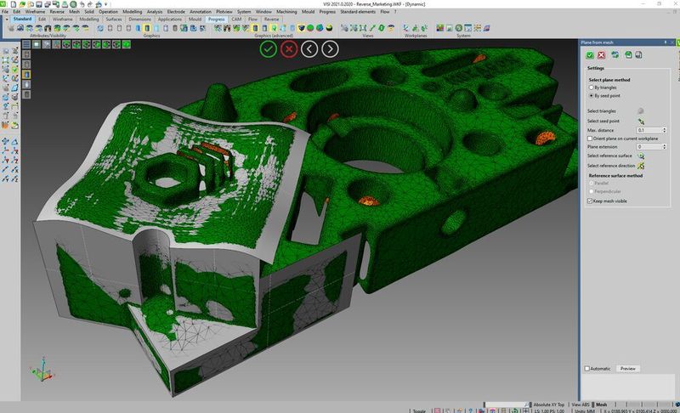Screen dimensions: 680x413
Task: Click Absolute XY Top in the status bar
Action: (x=548, y=405)
